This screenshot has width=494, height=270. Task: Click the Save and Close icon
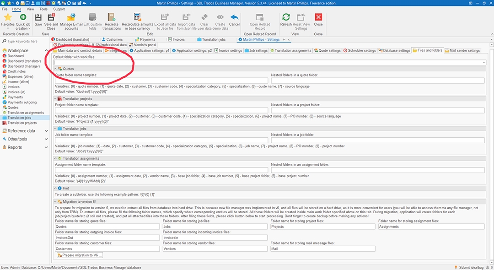pyautogui.click(x=51, y=17)
